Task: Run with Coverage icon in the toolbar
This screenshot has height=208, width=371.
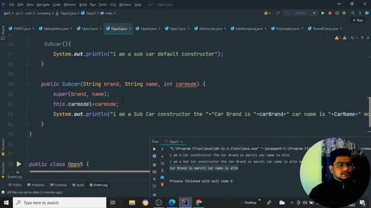Action: click(337, 13)
